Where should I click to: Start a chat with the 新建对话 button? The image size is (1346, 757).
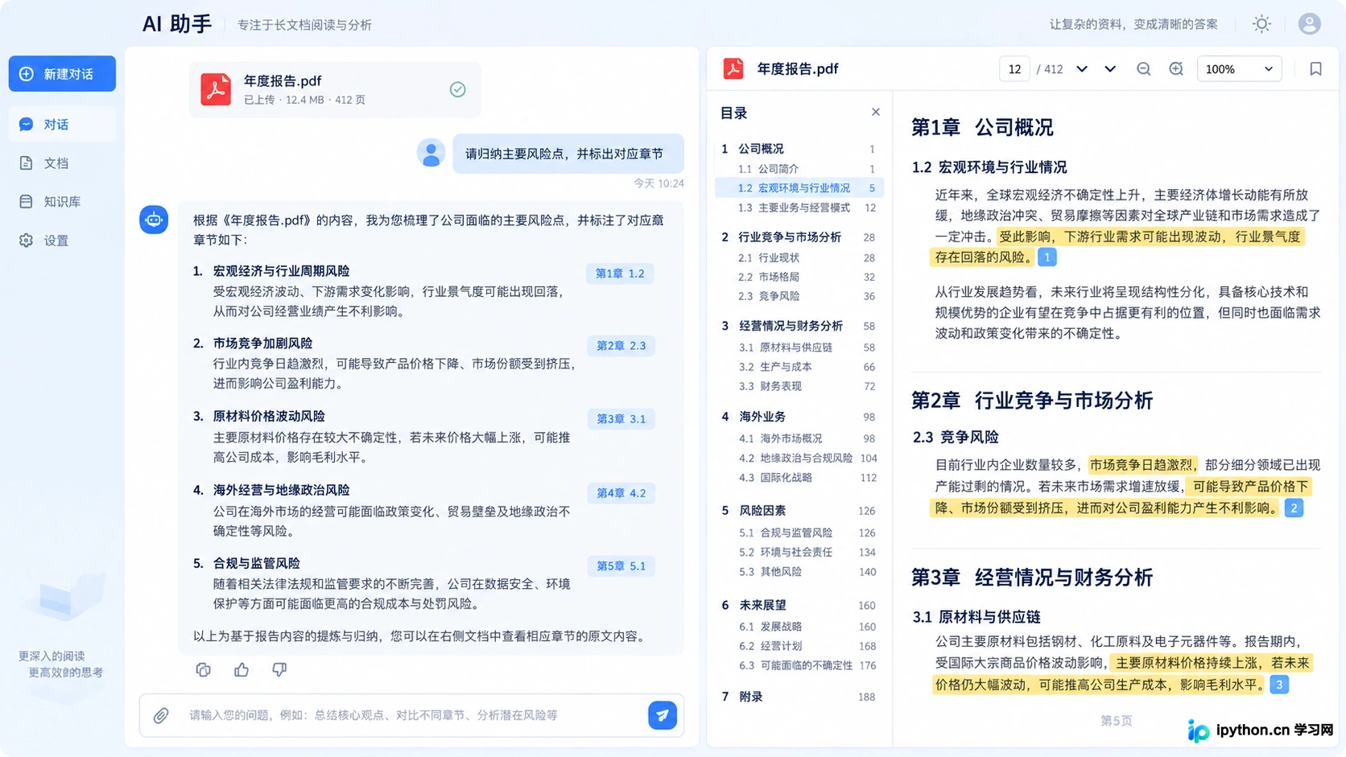point(62,74)
